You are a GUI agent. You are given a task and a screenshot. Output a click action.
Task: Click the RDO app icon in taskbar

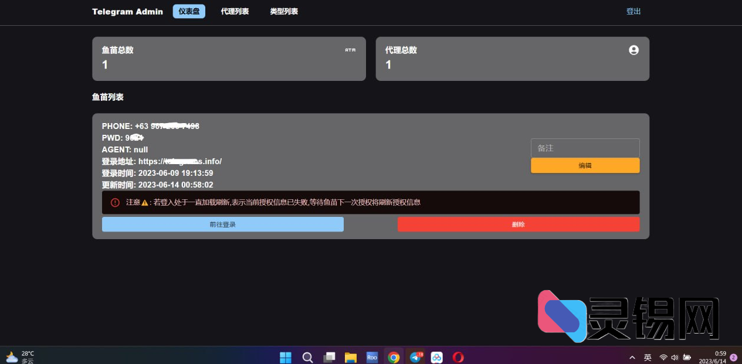point(372,357)
